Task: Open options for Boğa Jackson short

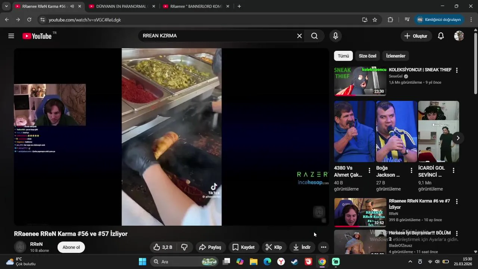Action: 412,170
